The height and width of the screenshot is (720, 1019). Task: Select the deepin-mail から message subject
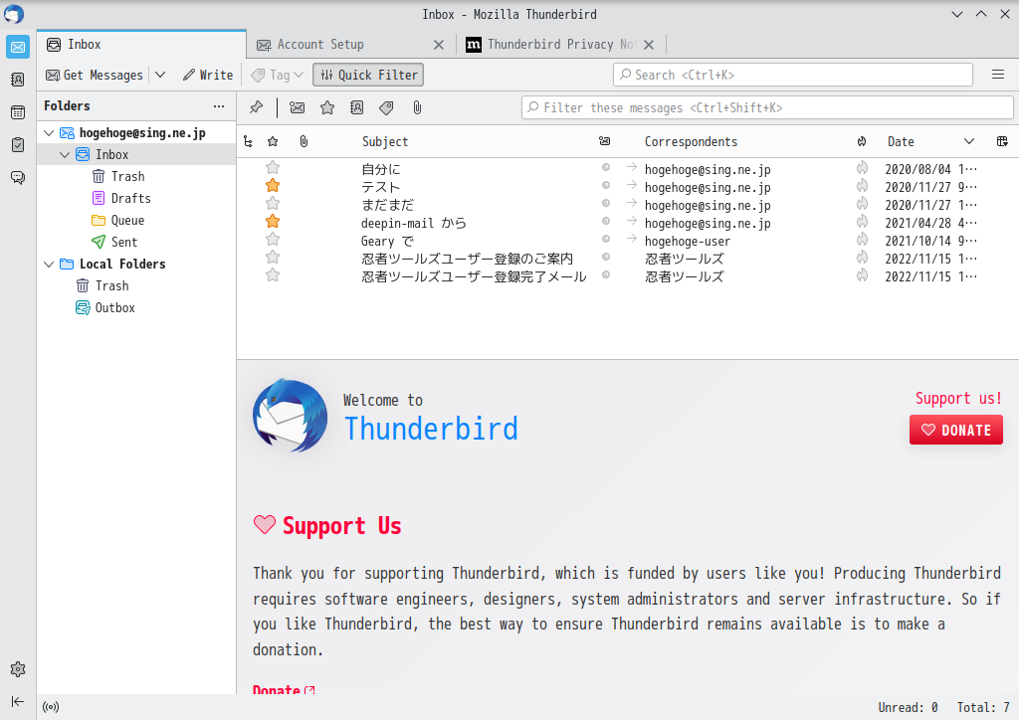coord(414,223)
